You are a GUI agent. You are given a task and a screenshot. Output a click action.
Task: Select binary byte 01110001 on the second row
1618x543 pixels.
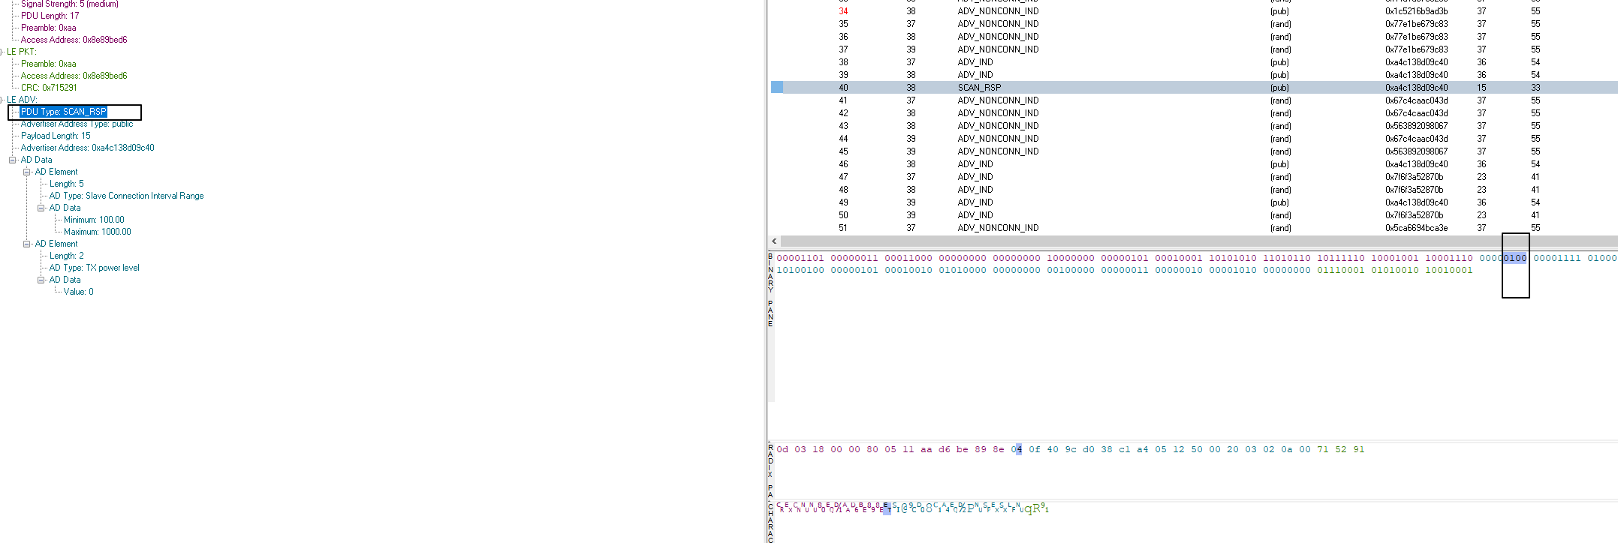click(x=1341, y=270)
